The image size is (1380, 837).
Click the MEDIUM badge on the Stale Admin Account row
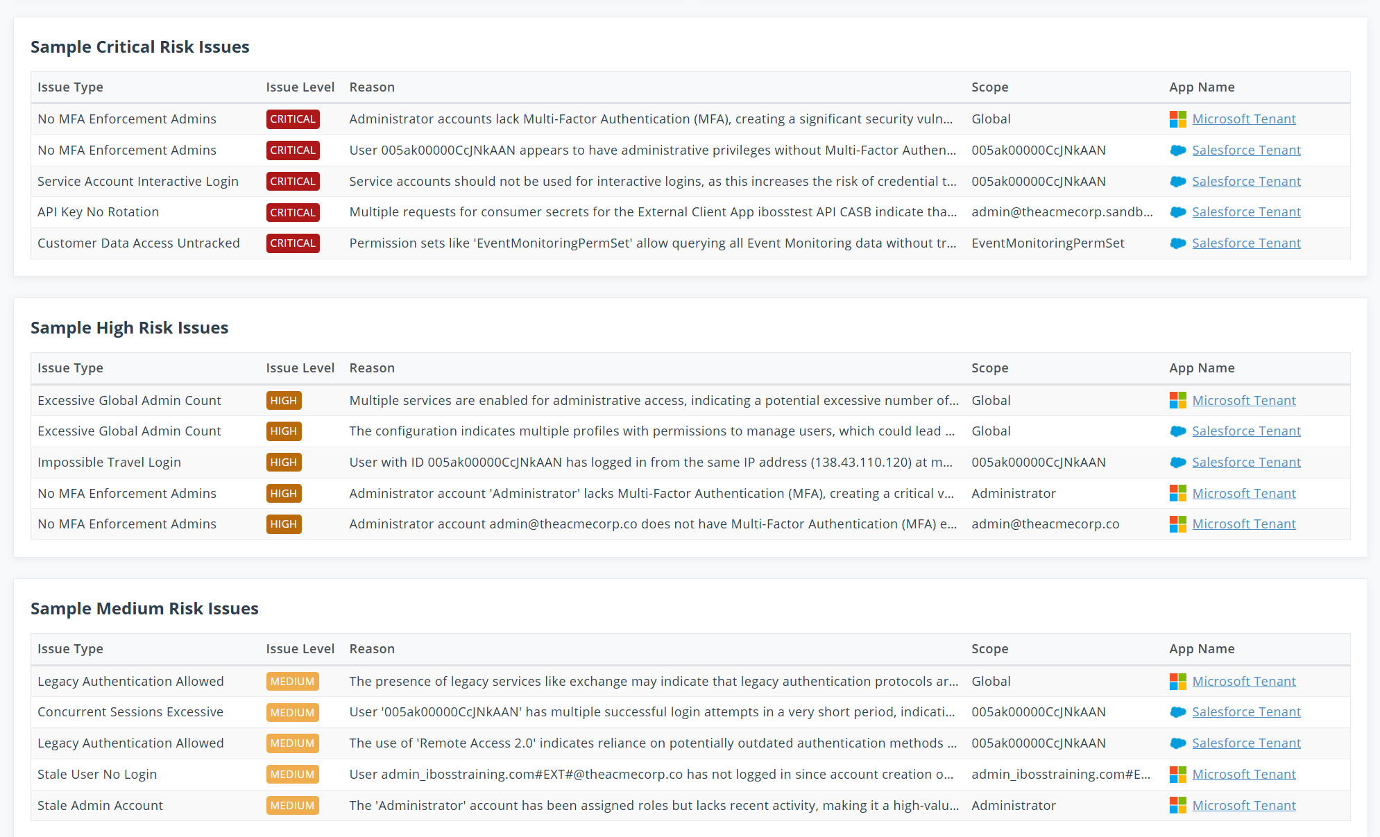292,805
